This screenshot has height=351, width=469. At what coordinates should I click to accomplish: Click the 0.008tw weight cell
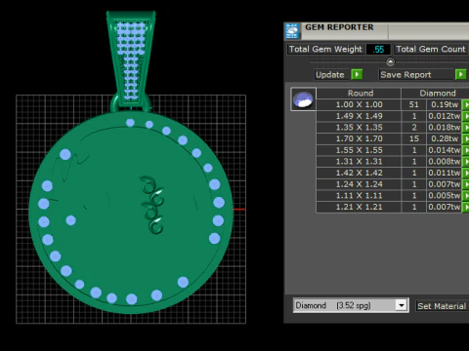pyautogui.click(x=445, y=162)
